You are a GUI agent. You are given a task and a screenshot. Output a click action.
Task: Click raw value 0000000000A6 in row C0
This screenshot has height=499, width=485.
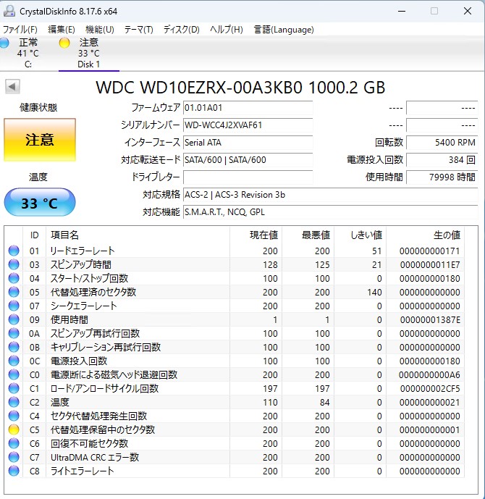430,375
